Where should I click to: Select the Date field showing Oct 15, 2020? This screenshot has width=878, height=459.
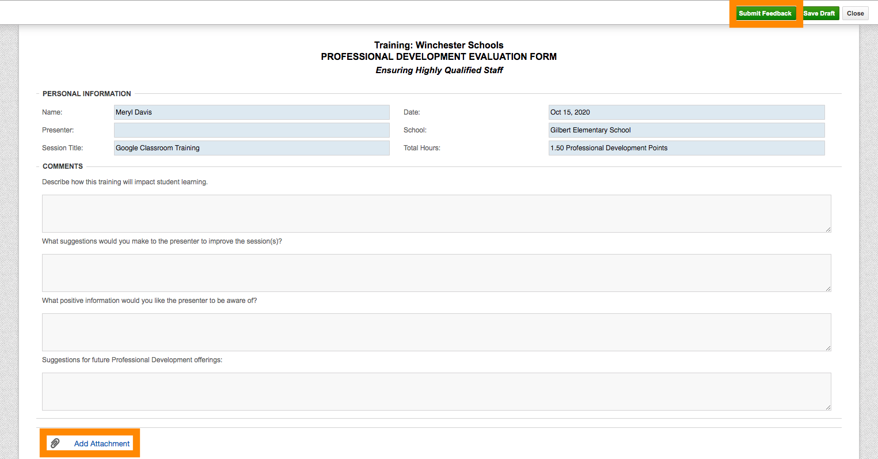coord(686,112)
